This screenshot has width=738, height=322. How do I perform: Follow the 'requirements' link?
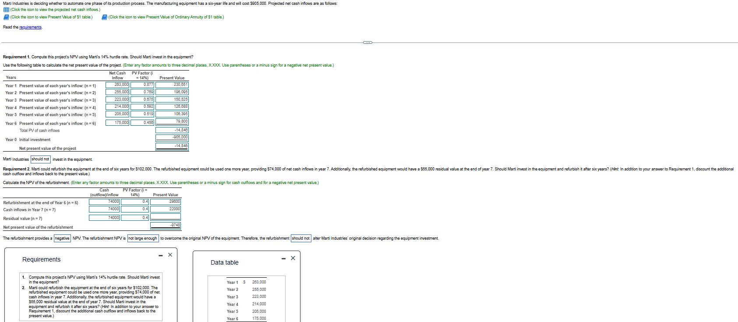tap(31, 27)
